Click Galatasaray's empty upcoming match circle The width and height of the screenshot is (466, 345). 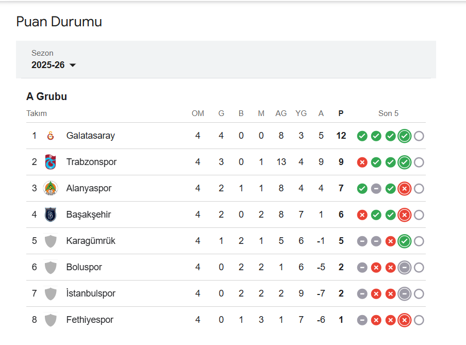[x=419, y=136]
